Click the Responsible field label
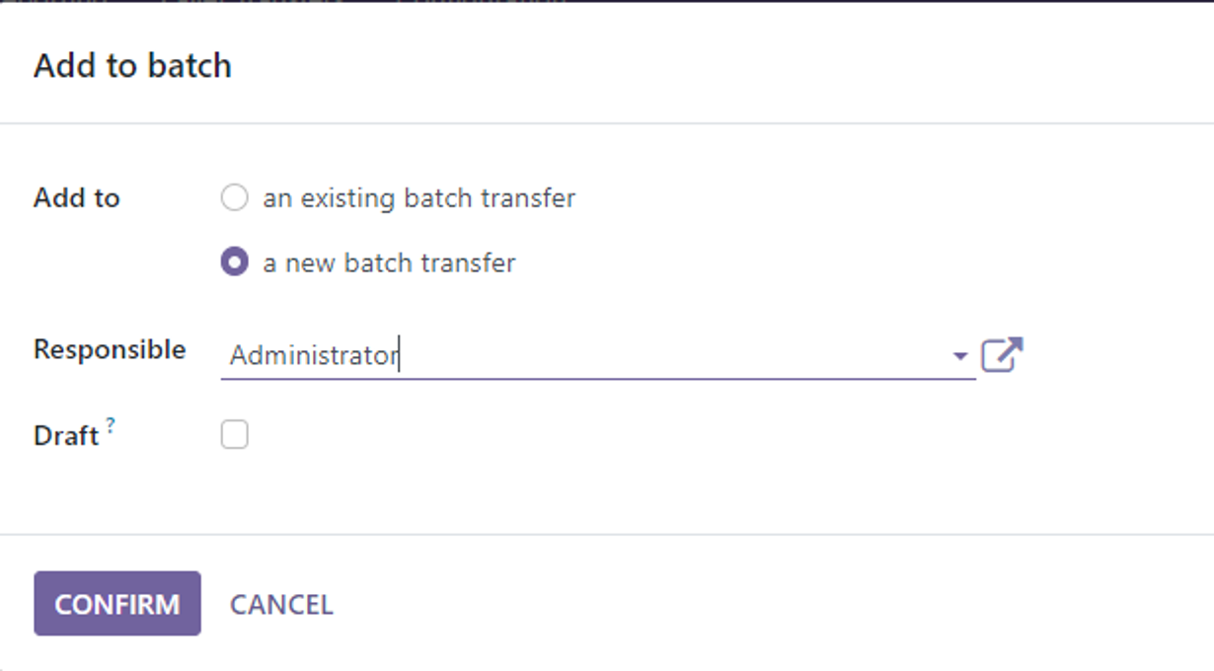Image resolution: width=1214 pixels, height=671 pixels. point(110,349)
